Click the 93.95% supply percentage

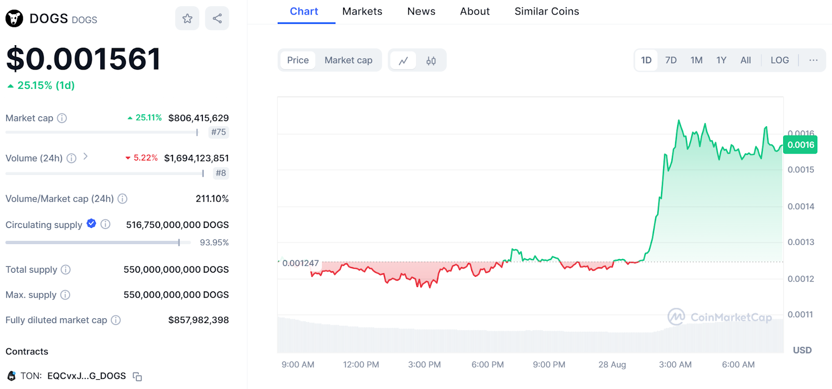214,243
